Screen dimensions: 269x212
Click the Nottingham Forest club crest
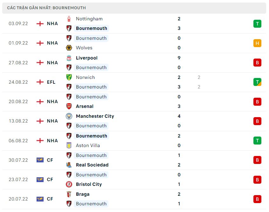pos(69,19)
